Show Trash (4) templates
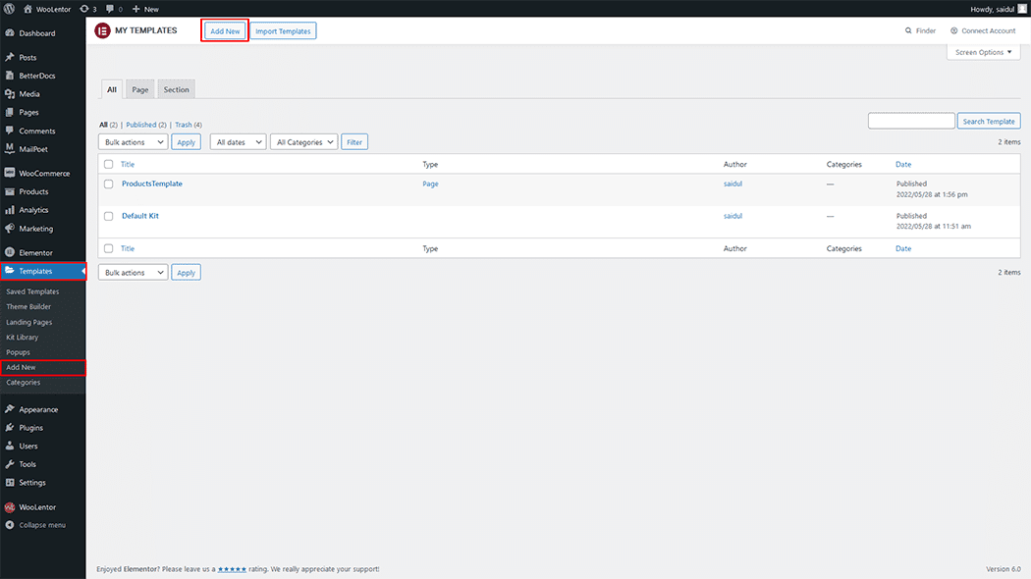 [x=189, y=125]
